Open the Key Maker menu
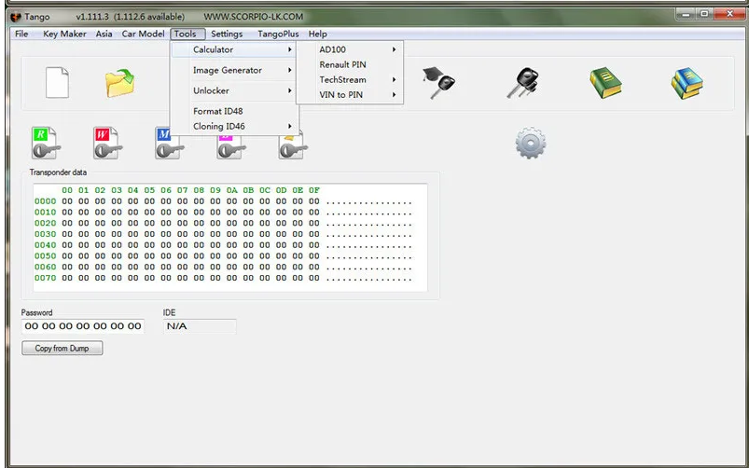The width and height of the screenshot is (749, 468). click(64, 34)
